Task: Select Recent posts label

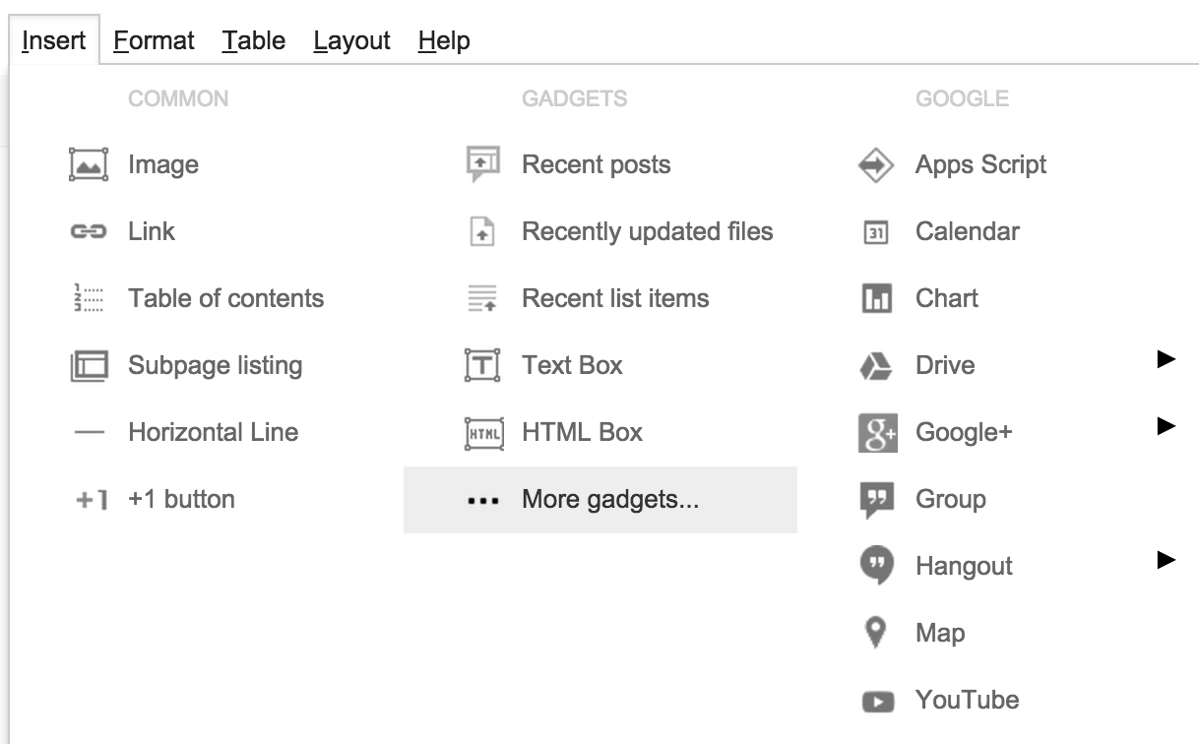Action: pyautogui.click(x=596, y=164)
